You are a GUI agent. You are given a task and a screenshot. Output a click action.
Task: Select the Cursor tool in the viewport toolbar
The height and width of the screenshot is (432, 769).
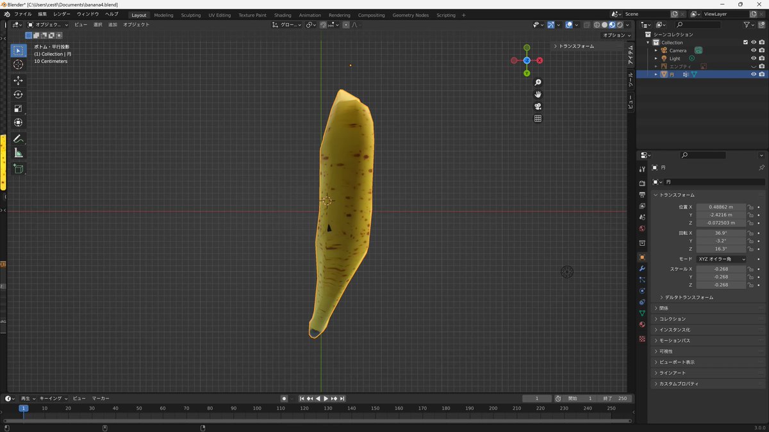18,64
